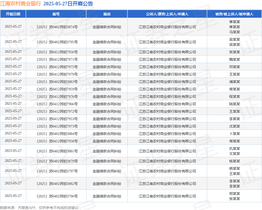The width and height of the screenshot is (262, 210).
Task: Click plaintiff 江苏江南农村商业银行股份有限公司 in 3879号 row
Action: (167, 161)
